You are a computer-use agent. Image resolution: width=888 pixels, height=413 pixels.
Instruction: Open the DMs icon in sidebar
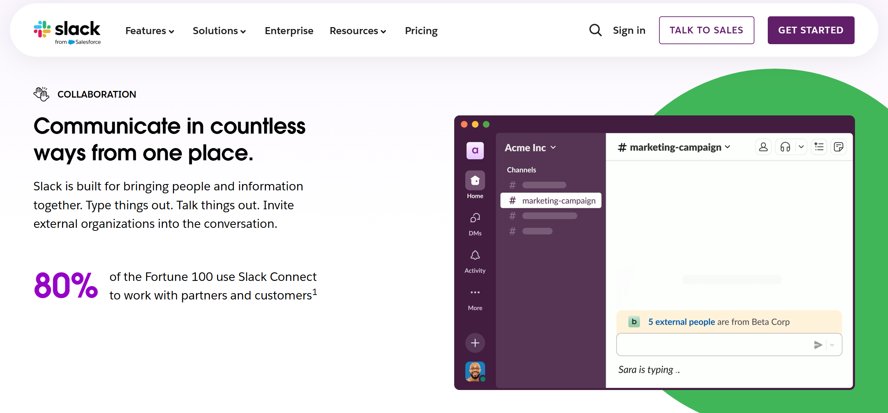(475, 218)
